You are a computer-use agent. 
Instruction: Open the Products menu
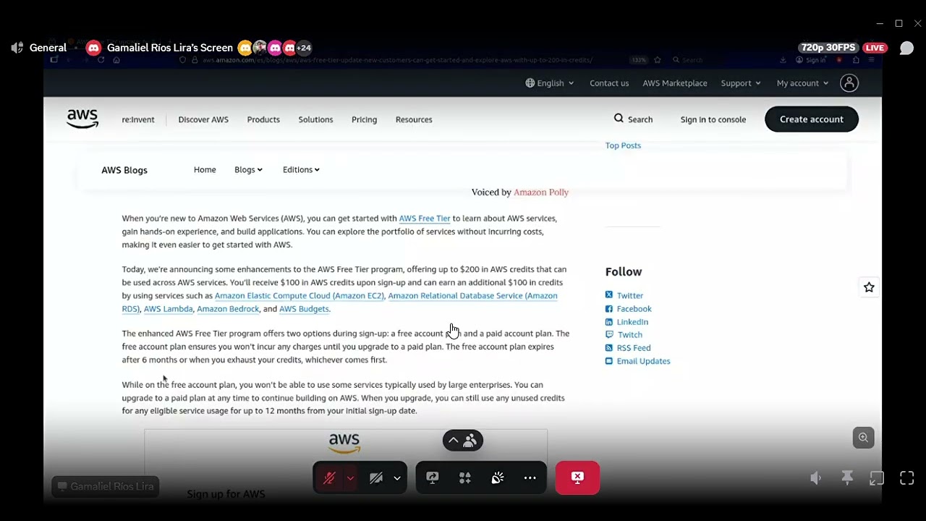pos(263,119)
